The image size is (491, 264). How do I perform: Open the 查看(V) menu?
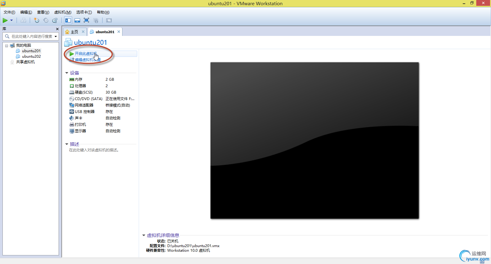tap(43, 12)
